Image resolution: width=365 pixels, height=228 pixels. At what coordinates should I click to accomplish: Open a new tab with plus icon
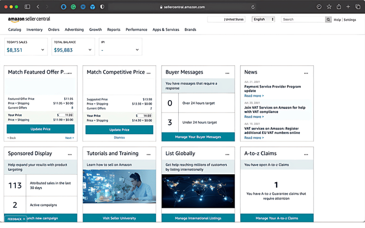[348, 7]
